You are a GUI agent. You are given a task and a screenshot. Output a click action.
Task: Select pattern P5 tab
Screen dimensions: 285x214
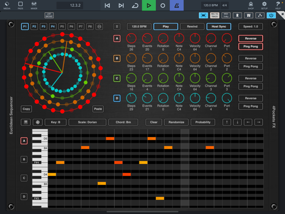(x=62, y=26)
